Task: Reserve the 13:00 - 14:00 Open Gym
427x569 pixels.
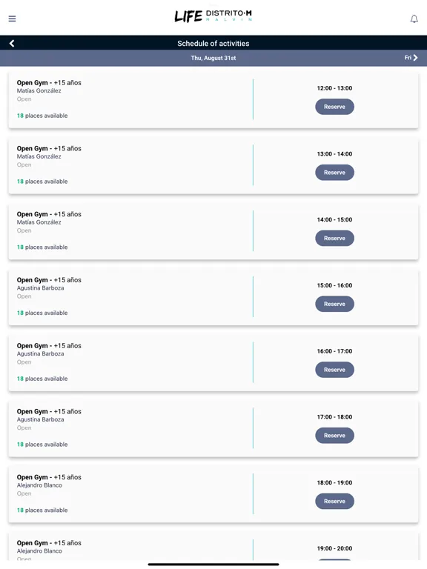Action: pos(334,173)
